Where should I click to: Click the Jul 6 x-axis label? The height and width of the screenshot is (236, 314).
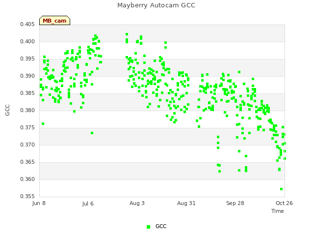point(88,204)
